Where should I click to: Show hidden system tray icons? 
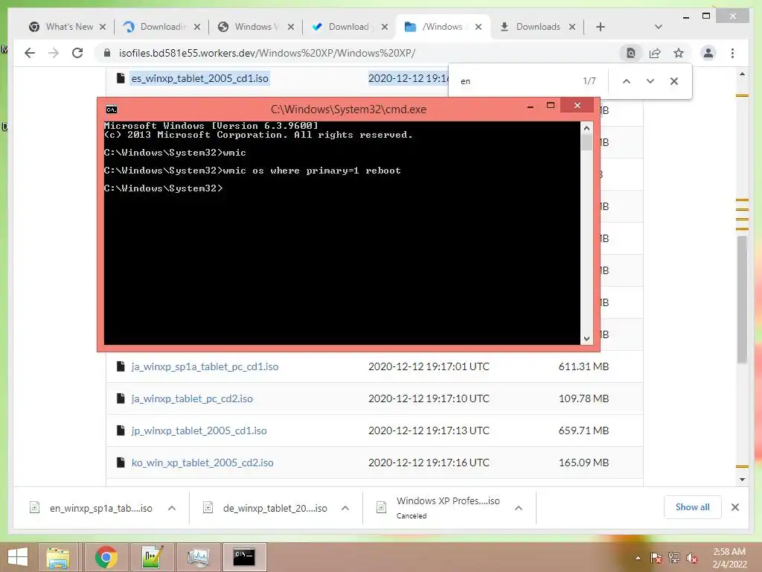638,558
